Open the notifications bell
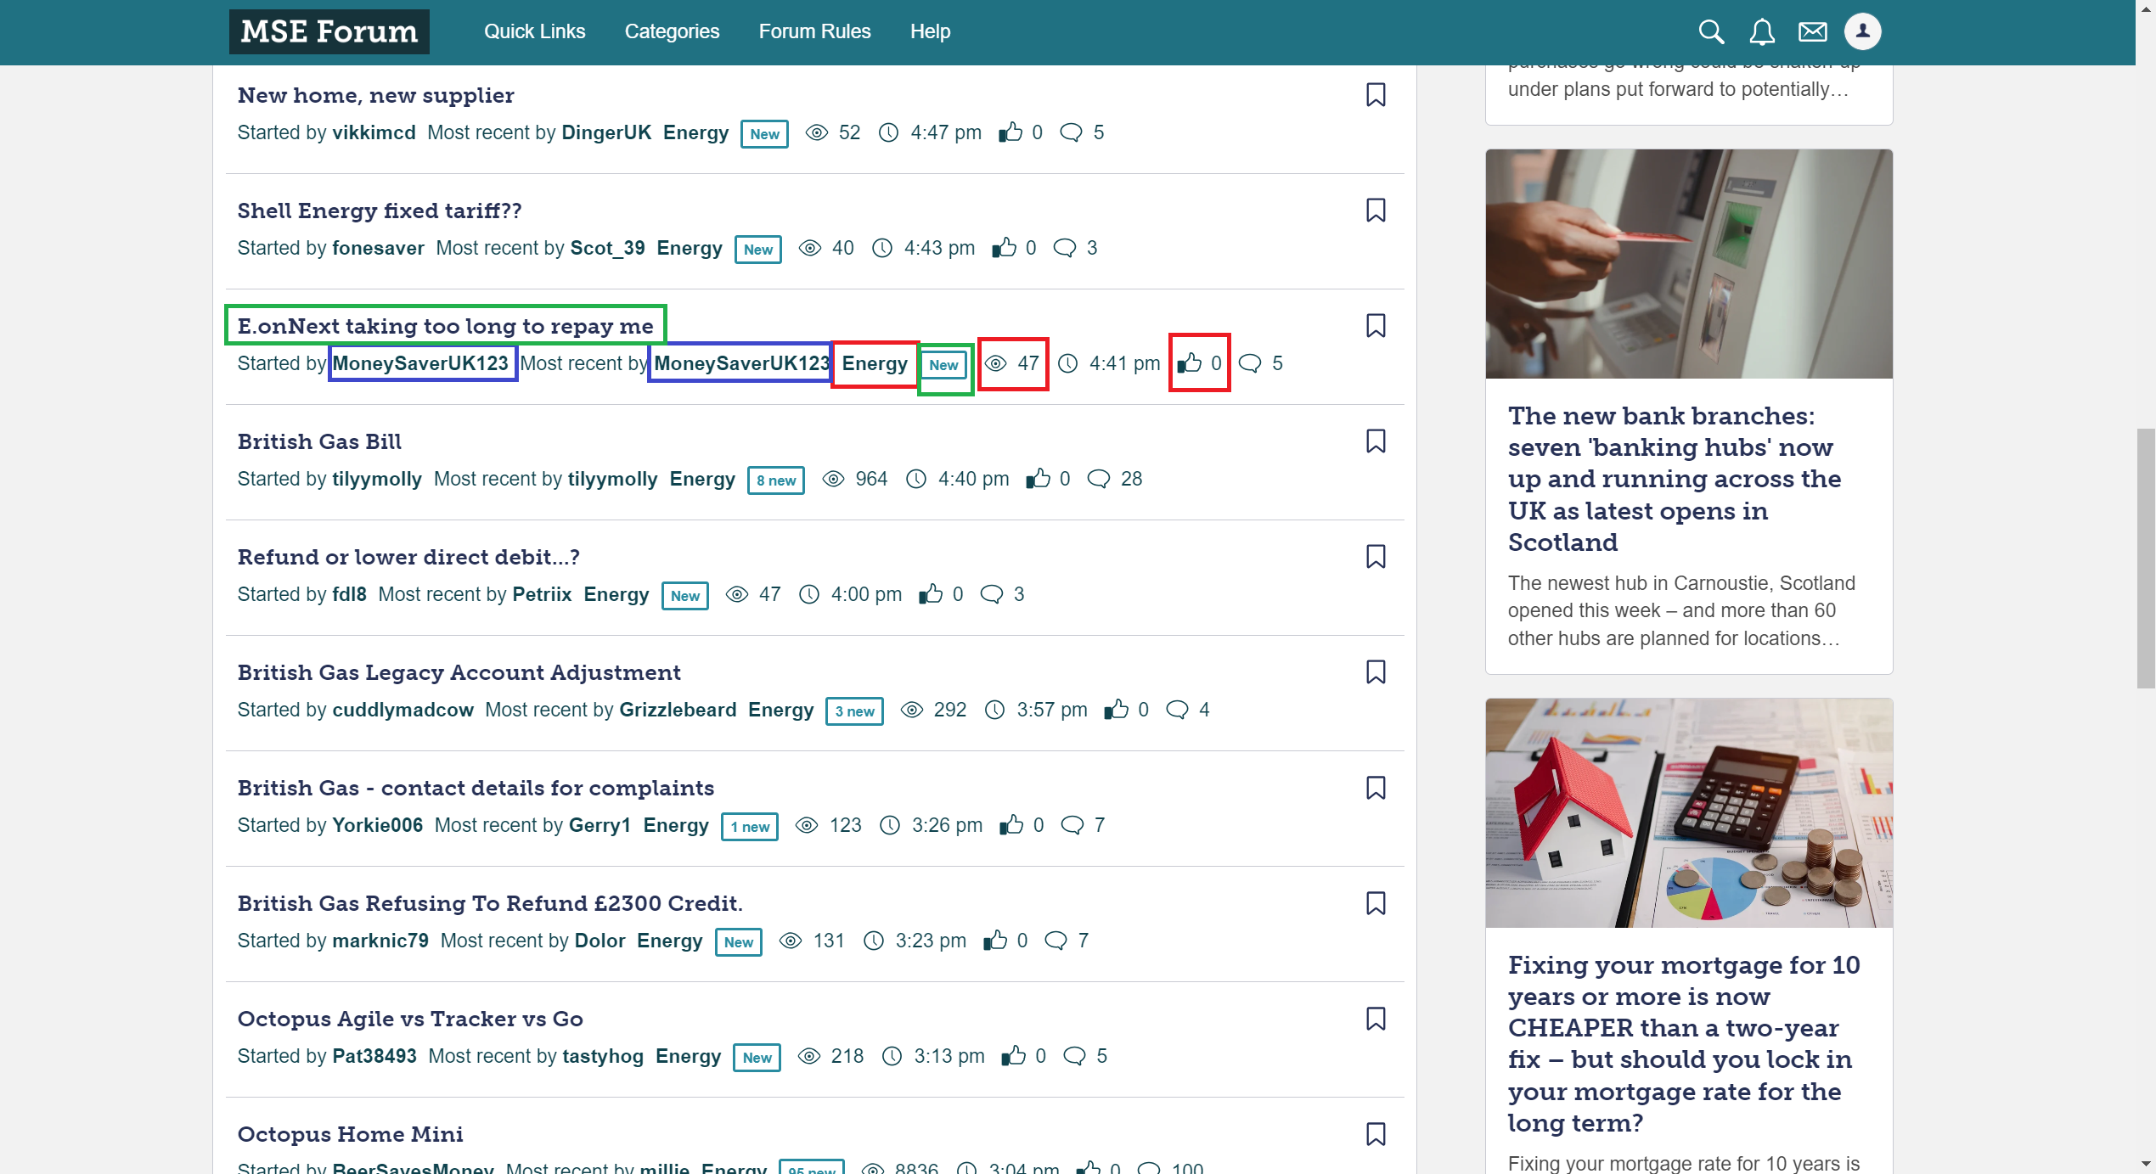Screen dimensions: 2156x1174 [x=1762, y=32]
